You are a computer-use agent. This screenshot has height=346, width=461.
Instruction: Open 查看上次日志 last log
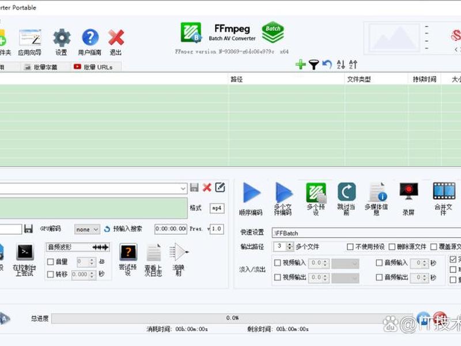pos(153,260)
